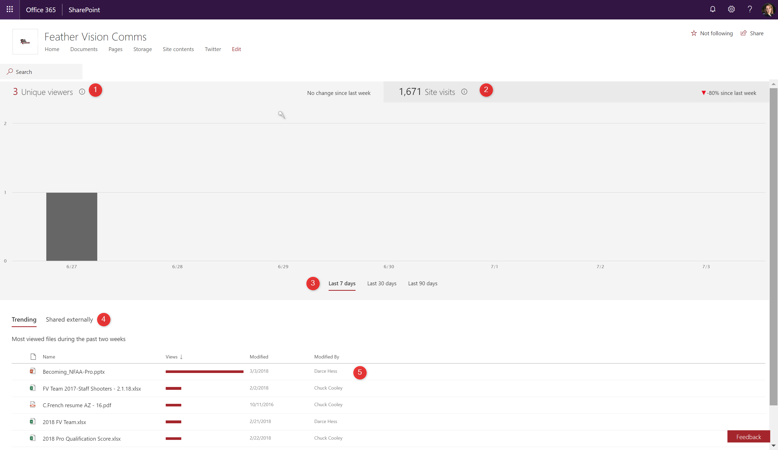Open the settings gear menu
This screenshot has height=450, width=778.
coord(731,10)
